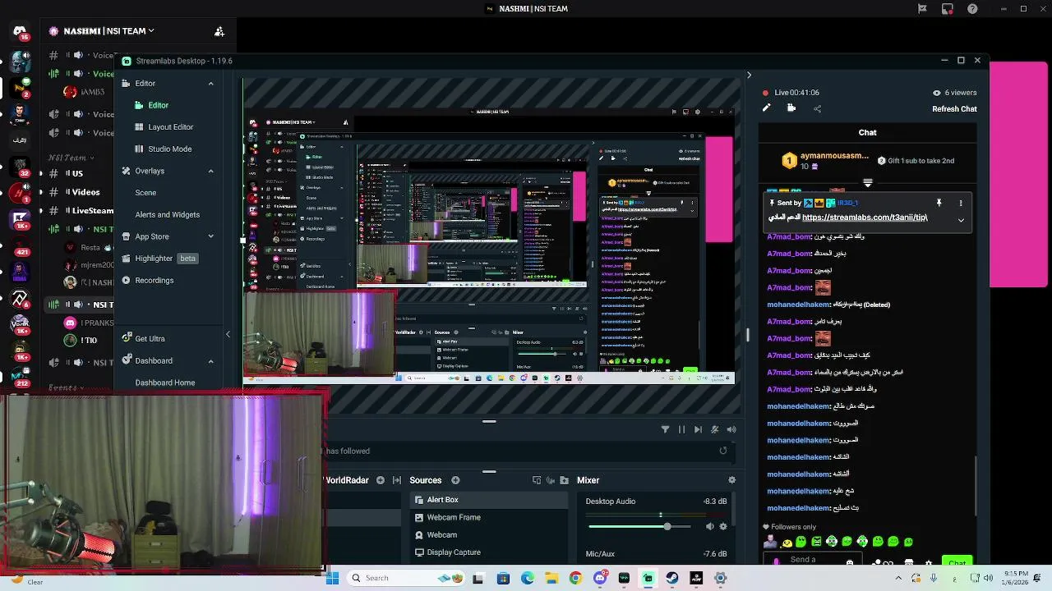Open Desktop Audio source settings gear
This screenshot has height=591, width=1052.
(x=723, y=527)
